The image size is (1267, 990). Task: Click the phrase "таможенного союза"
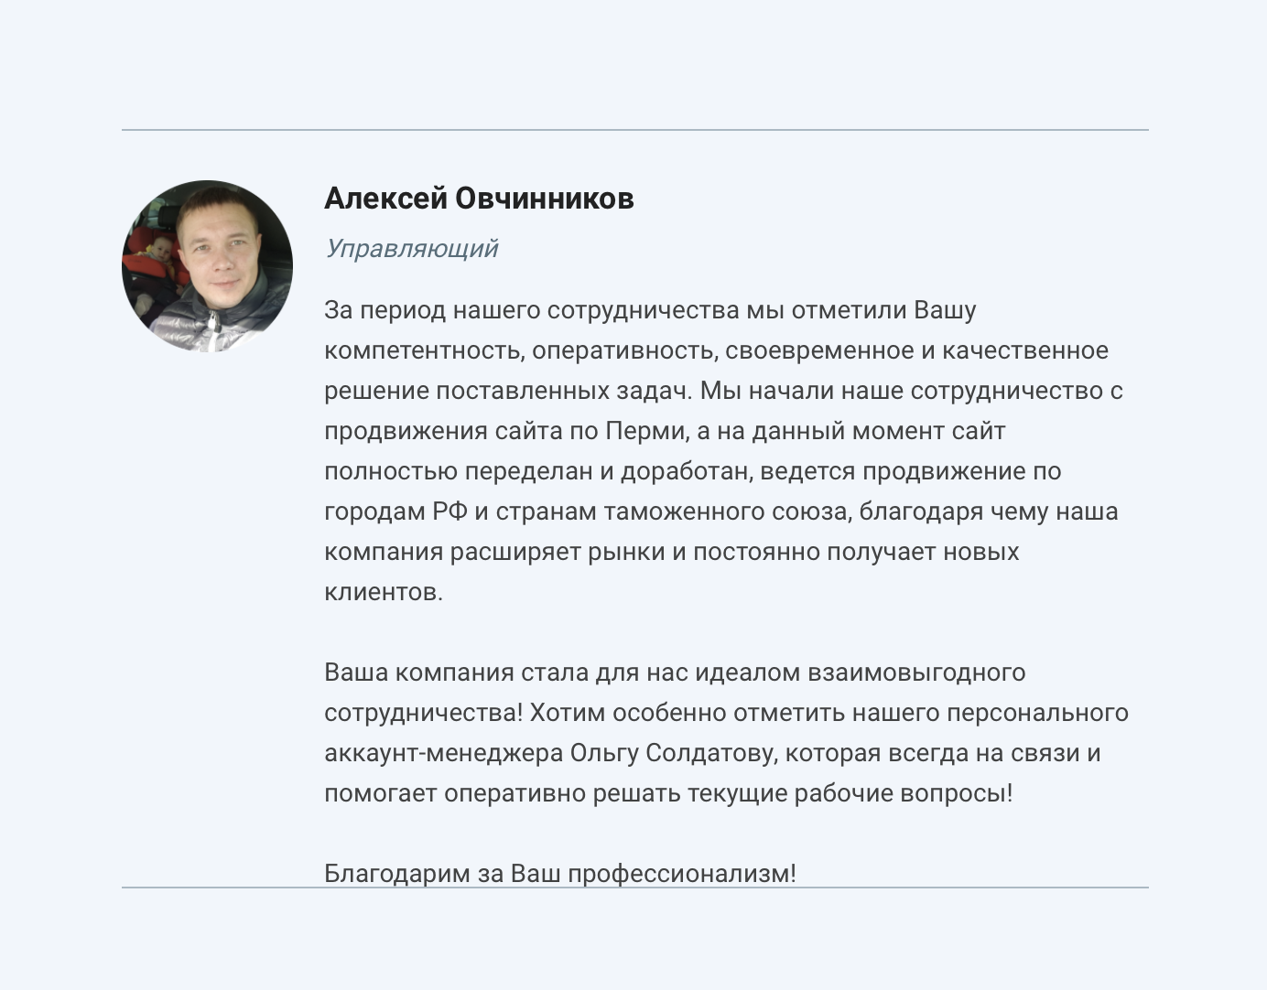[x=727, y=511]
